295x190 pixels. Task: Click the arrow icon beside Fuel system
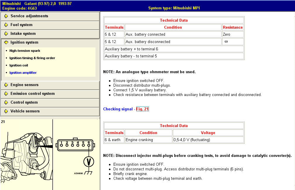[6, 25]
